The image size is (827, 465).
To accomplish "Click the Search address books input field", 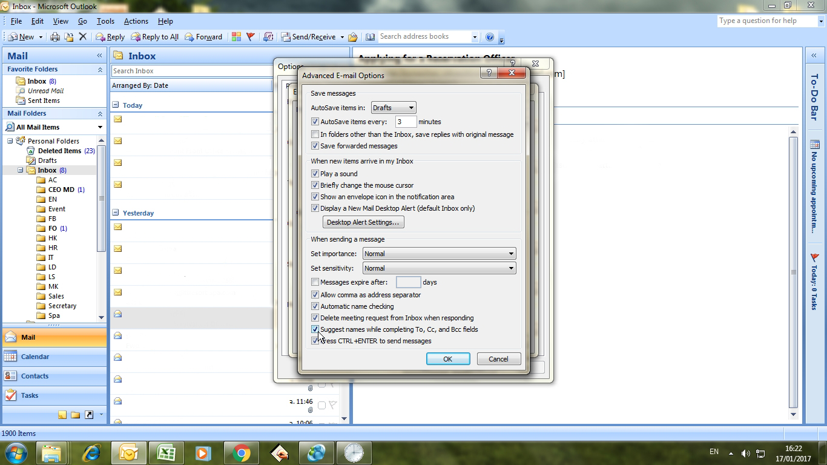I will tap(424, 36).
